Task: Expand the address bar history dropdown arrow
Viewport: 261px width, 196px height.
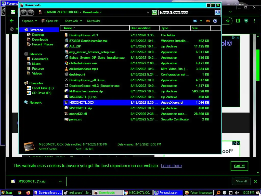Action: click(148, 13)
